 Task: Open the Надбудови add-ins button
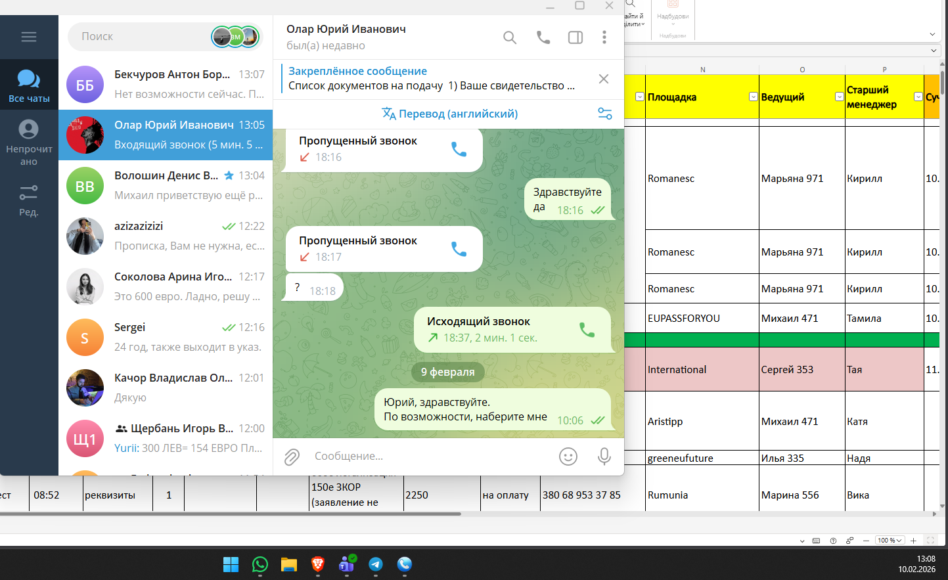(673, 13)
